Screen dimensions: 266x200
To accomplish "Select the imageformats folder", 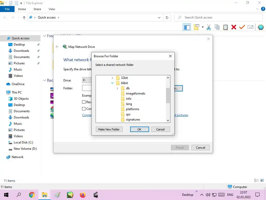I will point(133,93).
